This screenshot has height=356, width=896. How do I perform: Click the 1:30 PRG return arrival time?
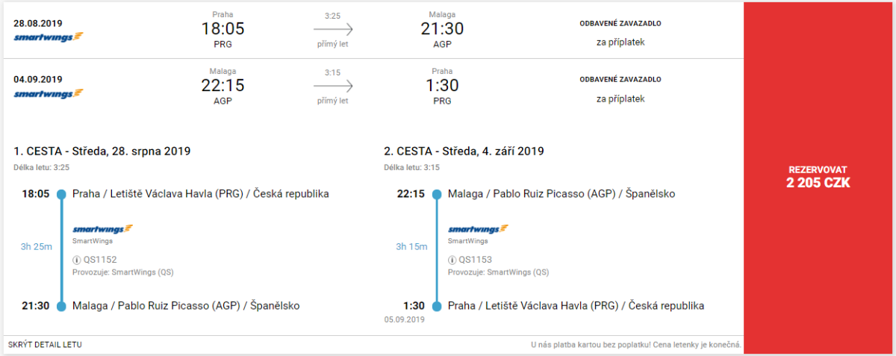click(x=442, y=86)
